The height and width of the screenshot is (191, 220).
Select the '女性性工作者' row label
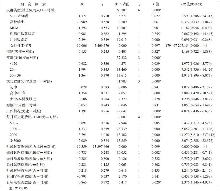coord(21,45)
